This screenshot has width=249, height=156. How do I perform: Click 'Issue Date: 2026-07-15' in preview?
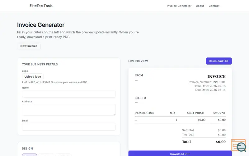click(x=209, y=86)
